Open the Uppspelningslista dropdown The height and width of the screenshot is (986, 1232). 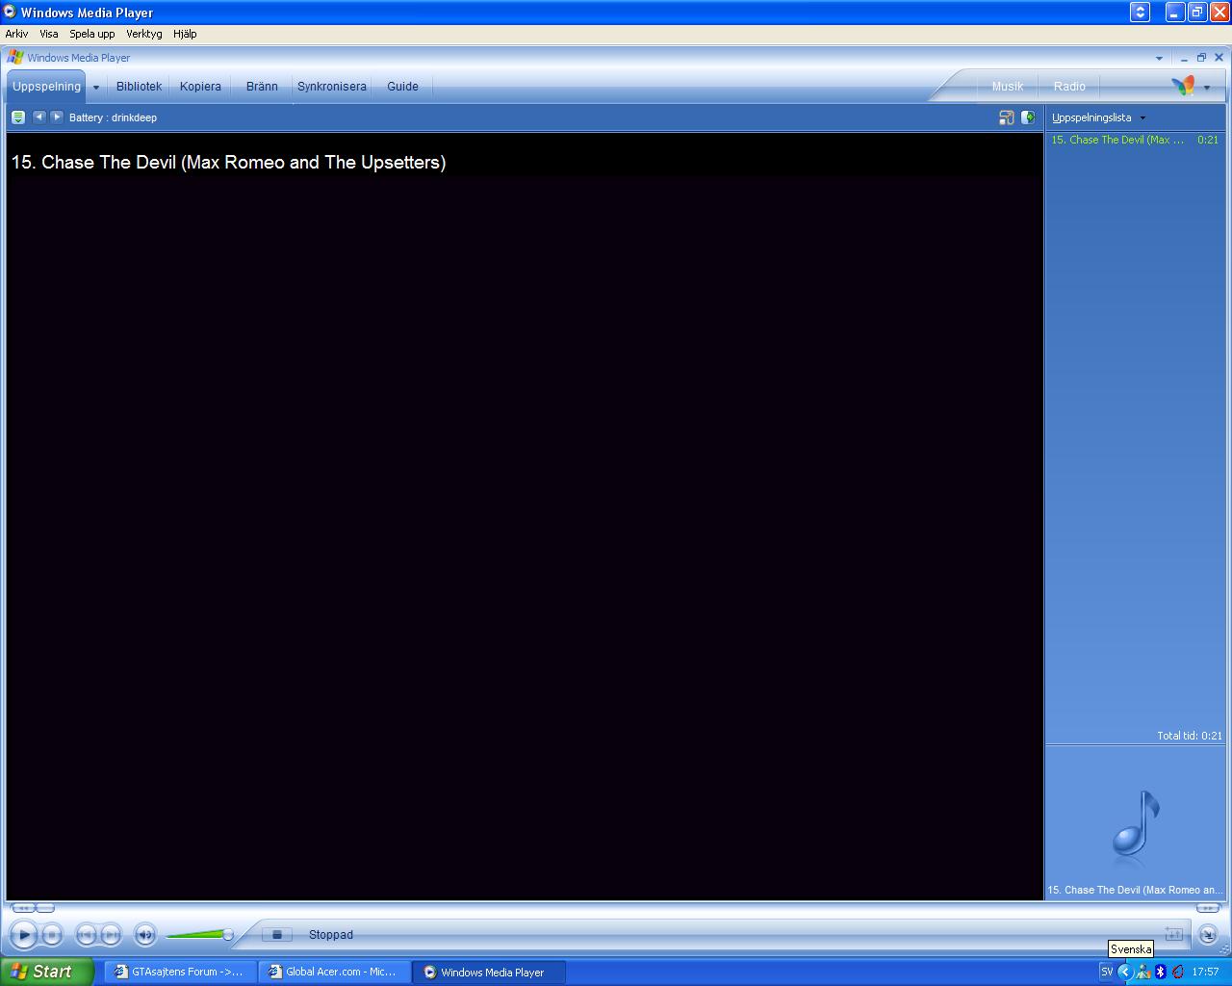tap(1098, 117)
